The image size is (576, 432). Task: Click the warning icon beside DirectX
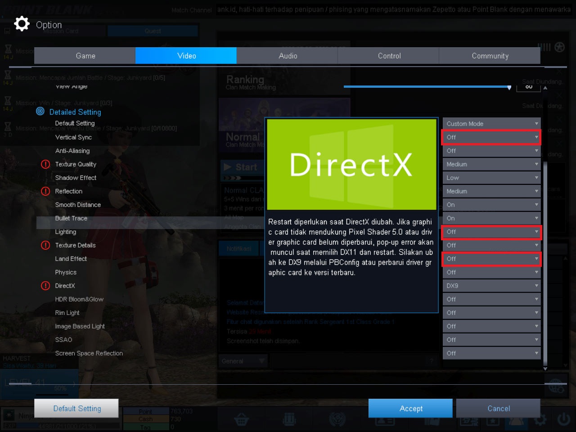(x=45, y=286)
